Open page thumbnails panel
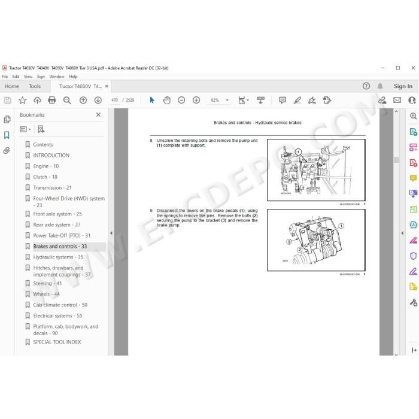The width and height of the screenshot is (419, 419). [x=7, y=120]
